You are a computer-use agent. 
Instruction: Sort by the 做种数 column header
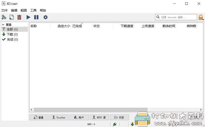[x=187, y=26]
